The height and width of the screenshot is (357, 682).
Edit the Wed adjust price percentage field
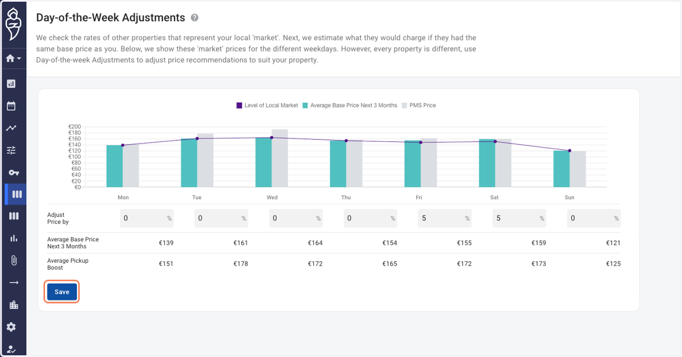pyautogui.click(x=296, y=218)
